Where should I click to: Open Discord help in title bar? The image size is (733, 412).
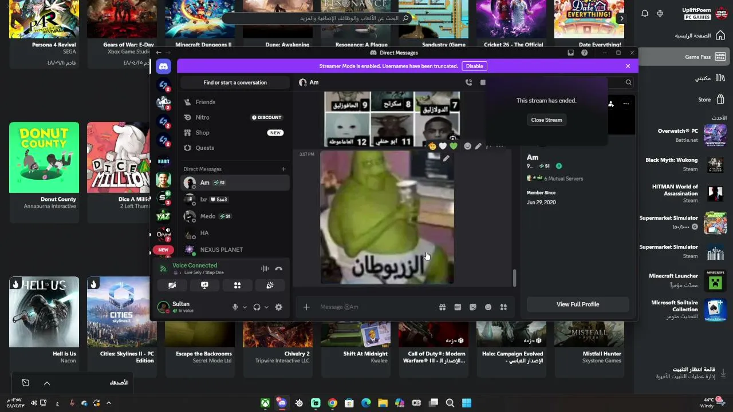click(x=584, y=53)
